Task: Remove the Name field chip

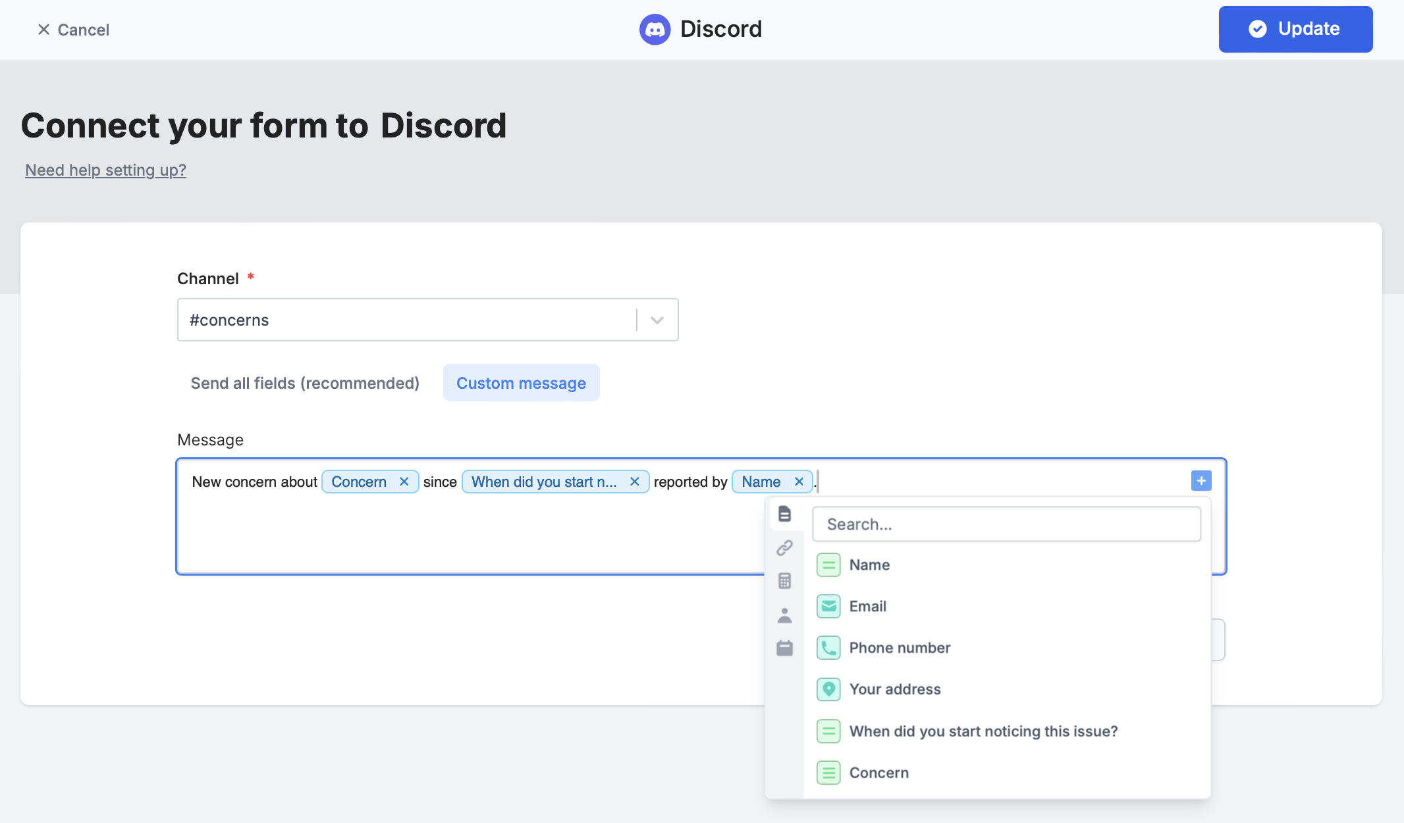Action: coord(798,481)
